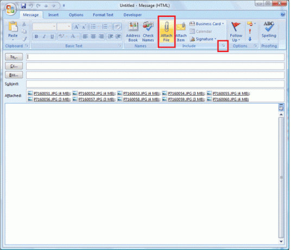Toggle Bold formatting
This screenshot has height=250, width=291.
(36, 36)
